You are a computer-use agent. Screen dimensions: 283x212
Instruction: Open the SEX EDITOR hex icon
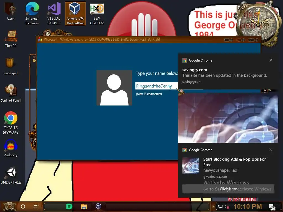pyautogui.click(x=97, y=14)
